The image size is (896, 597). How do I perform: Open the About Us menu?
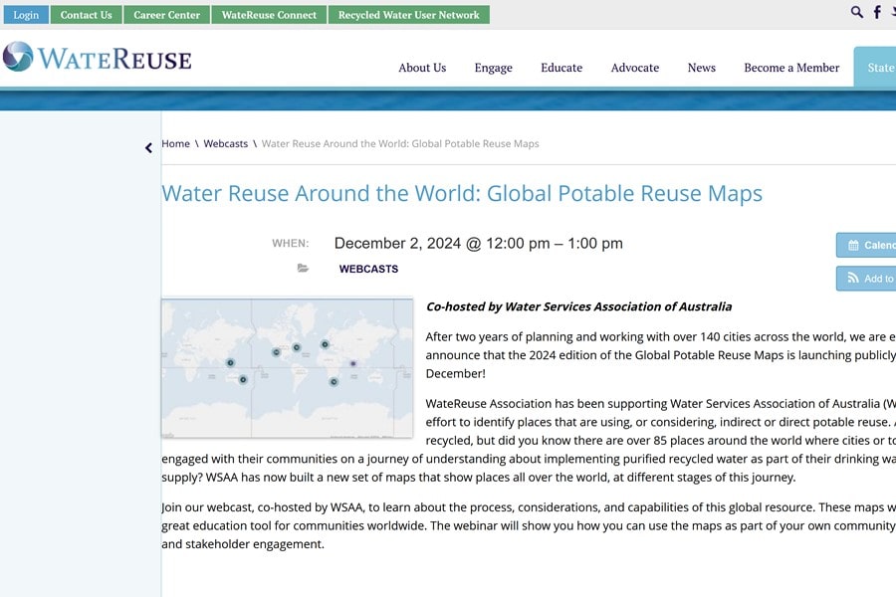[422, 68]
